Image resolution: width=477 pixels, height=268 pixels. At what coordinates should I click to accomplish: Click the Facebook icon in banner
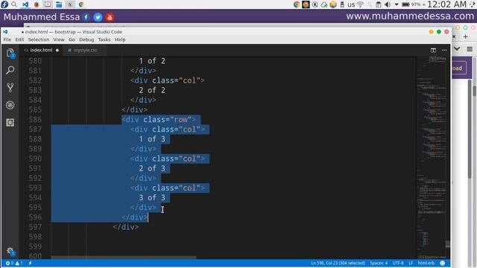coord(86,17)
